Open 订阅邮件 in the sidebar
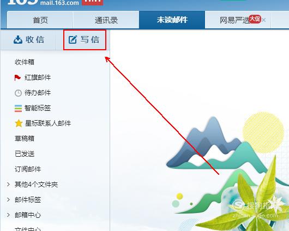Viewport: 289px width, 231px height. pos(28,169)
